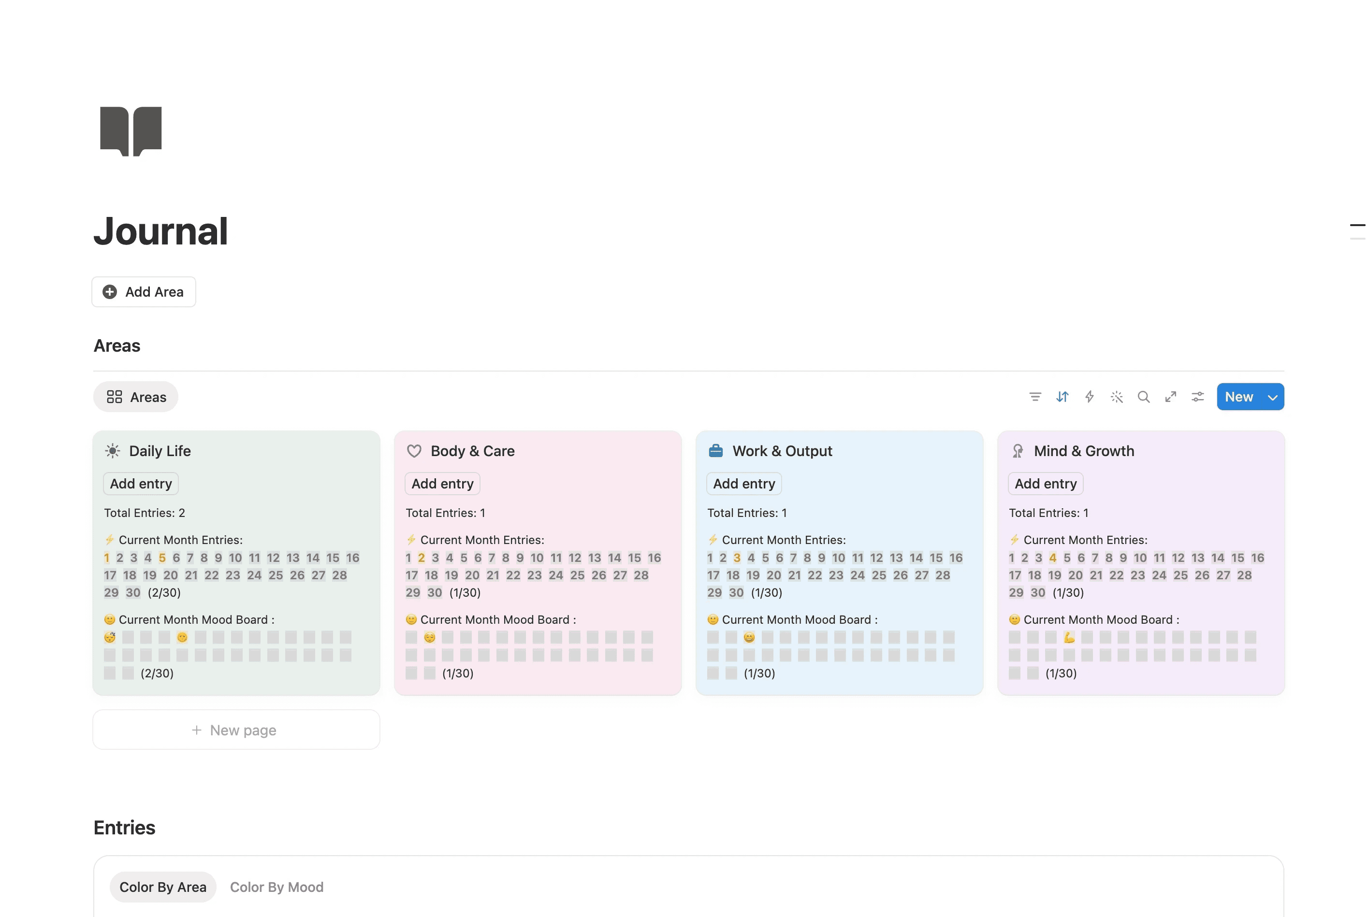Viewport: 1368px width, 917px height.
Task: Add entry to Work & Output
Action: click(744, 484)
